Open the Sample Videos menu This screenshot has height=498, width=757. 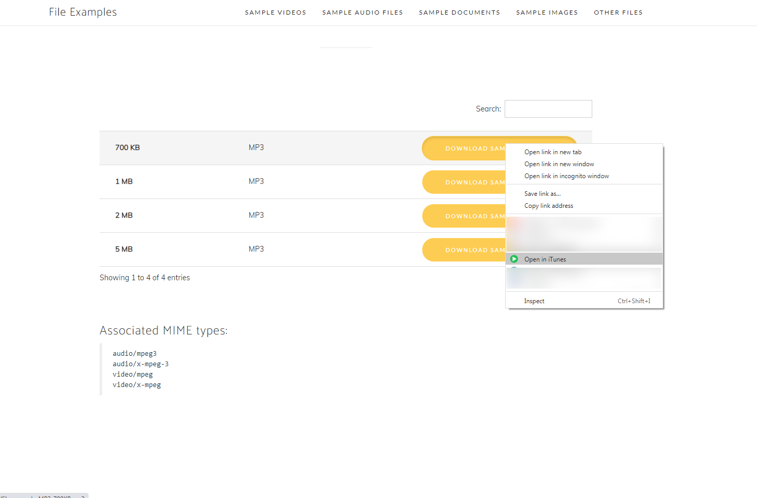(x=276, y=13)
